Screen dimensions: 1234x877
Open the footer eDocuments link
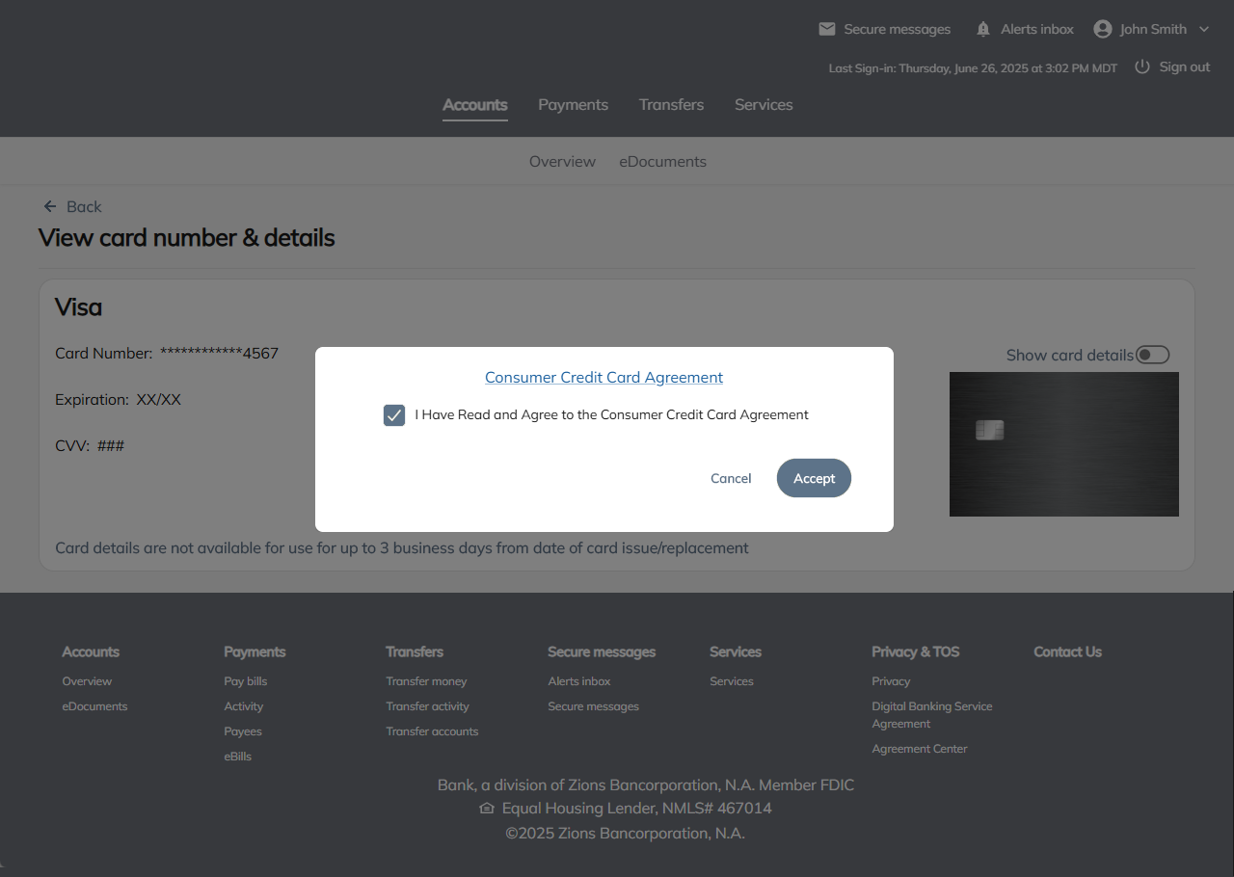tap(94, 706)
